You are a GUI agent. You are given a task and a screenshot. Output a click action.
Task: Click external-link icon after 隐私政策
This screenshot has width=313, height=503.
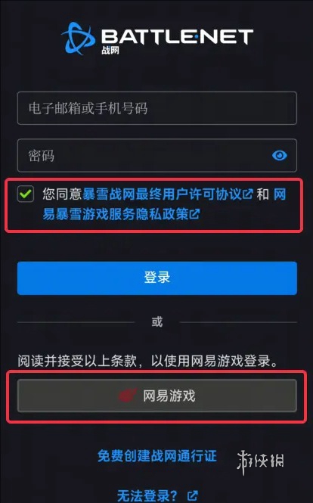(x=194, y=214)
